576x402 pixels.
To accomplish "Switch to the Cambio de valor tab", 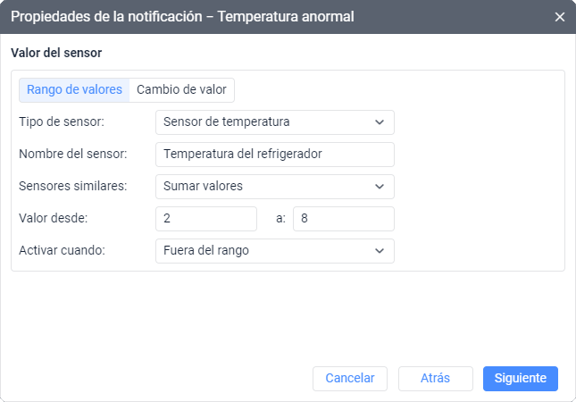I will click(182, 89).
